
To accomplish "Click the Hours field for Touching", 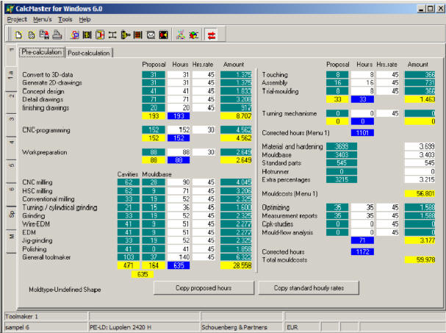I will pos(364,74).
